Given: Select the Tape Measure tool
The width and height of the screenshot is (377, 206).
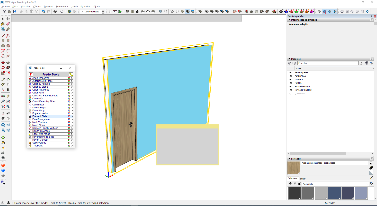Looking at the screenshot, I should coord(3,79).
